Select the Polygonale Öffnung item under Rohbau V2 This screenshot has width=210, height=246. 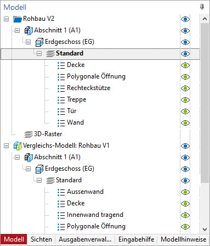pyautogui.click(x=96, y=77)
